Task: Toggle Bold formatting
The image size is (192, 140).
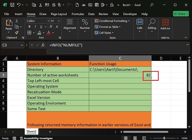Action: (x=29, y=27)
